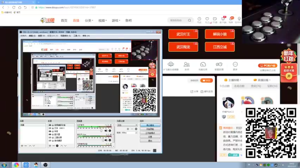The height and width of the screenshot is (168, 300).
Task: Click the orange 关注 follow button
Action: pyautogui.click(x=207, y=80)
